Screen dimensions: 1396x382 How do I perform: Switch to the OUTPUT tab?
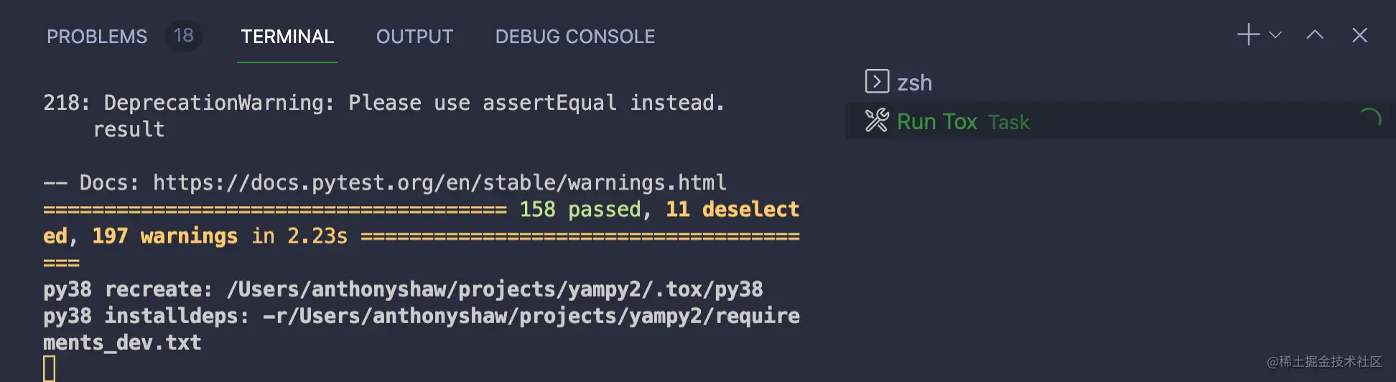(x=414, y=37)
